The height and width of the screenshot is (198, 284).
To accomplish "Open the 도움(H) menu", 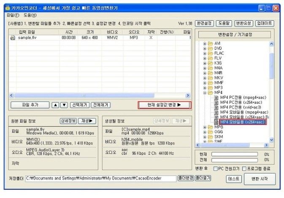I will pos(30,15).
